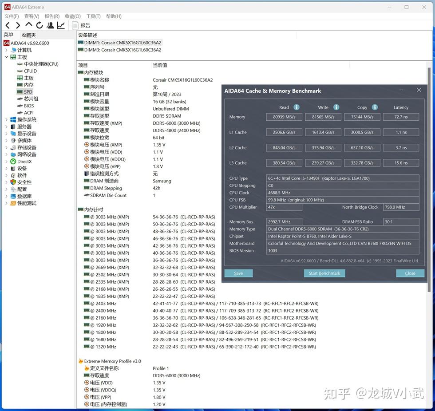Open the 报告(R) menu

[x=52, y=16]
